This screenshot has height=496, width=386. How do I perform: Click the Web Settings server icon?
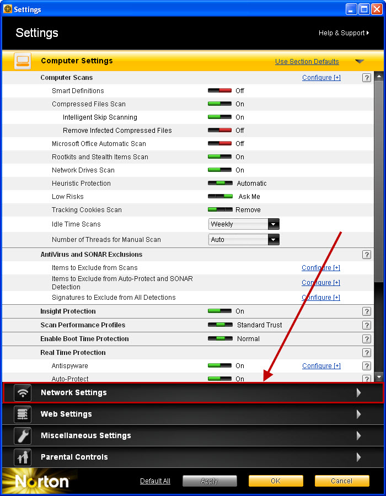tap(23, 414)
